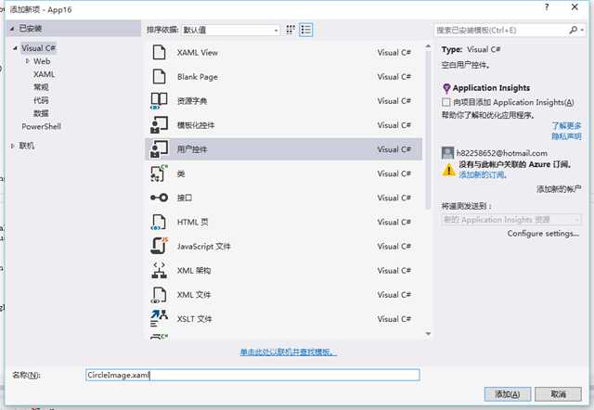
Task: Click the 接口 interface template icon
Action: [159, 198]
